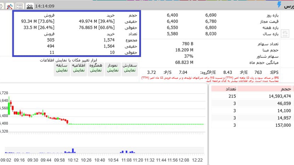Image resolution: width=294 pixels, height=165 pixels.
Task: Click the blue lightning bolt icon
Action: (x=279, y=5)
